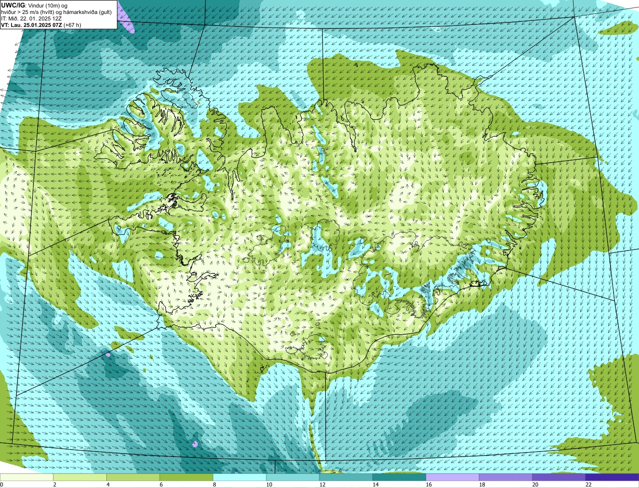Click the '22' scale label

[x=588, y=485]
